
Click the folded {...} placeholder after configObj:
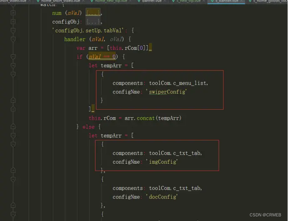[93, 22]
